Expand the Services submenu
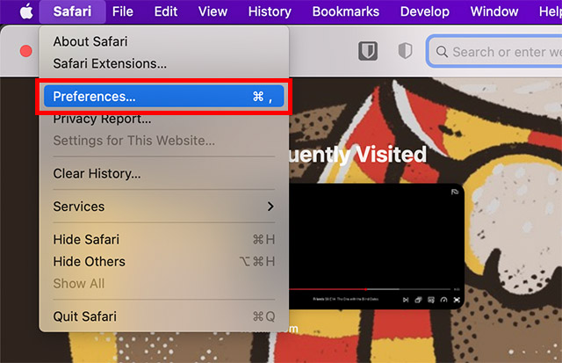562x363 pixels. [164, 207]
